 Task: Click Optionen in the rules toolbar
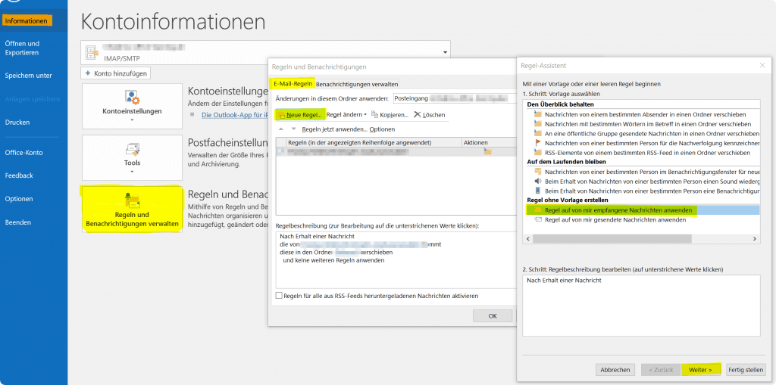382,129
